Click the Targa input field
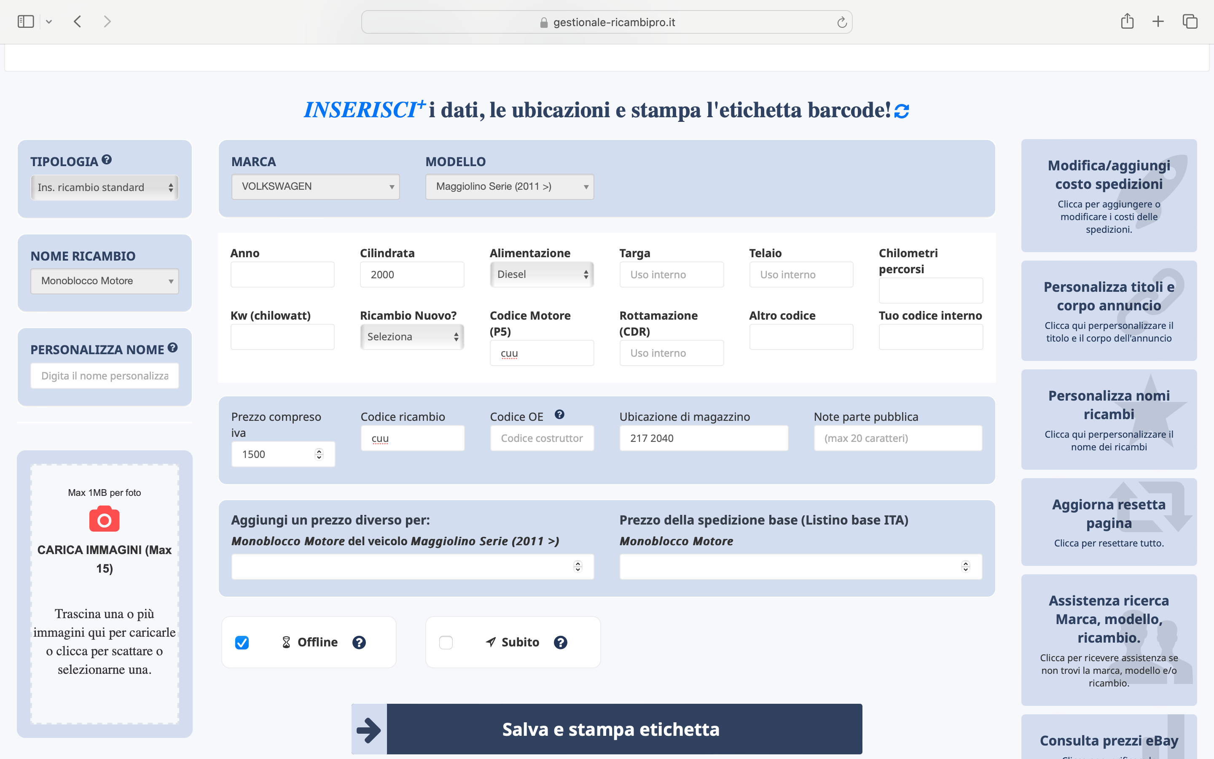The height and width of the screenshot is (759, 1214). pos(671,275)
